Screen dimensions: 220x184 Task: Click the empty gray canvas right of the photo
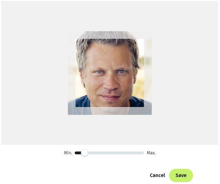click(x=185, y=73)
